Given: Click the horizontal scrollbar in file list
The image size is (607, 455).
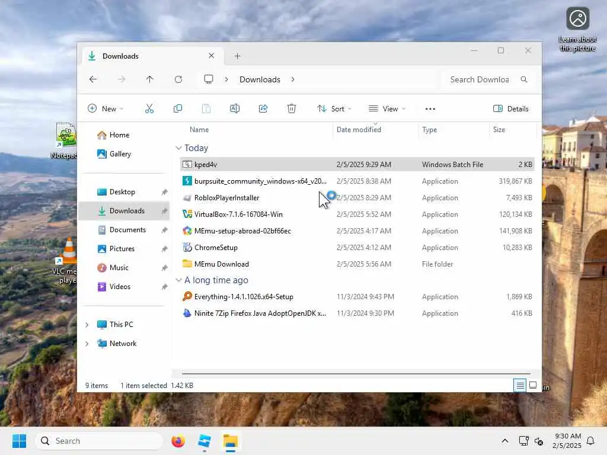Looking at the screenshot, I should 356,374.
